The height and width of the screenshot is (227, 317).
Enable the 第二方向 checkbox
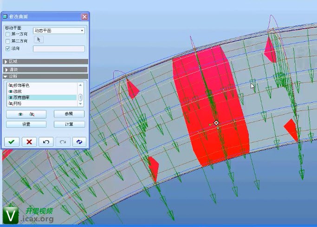[7, 41]
